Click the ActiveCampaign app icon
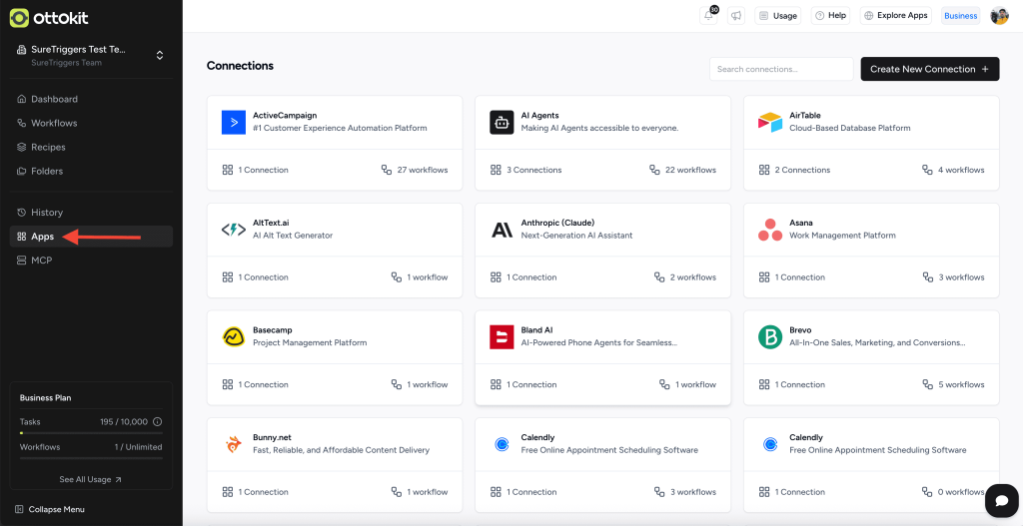1023x526 pixels. (x=233, y=122)
